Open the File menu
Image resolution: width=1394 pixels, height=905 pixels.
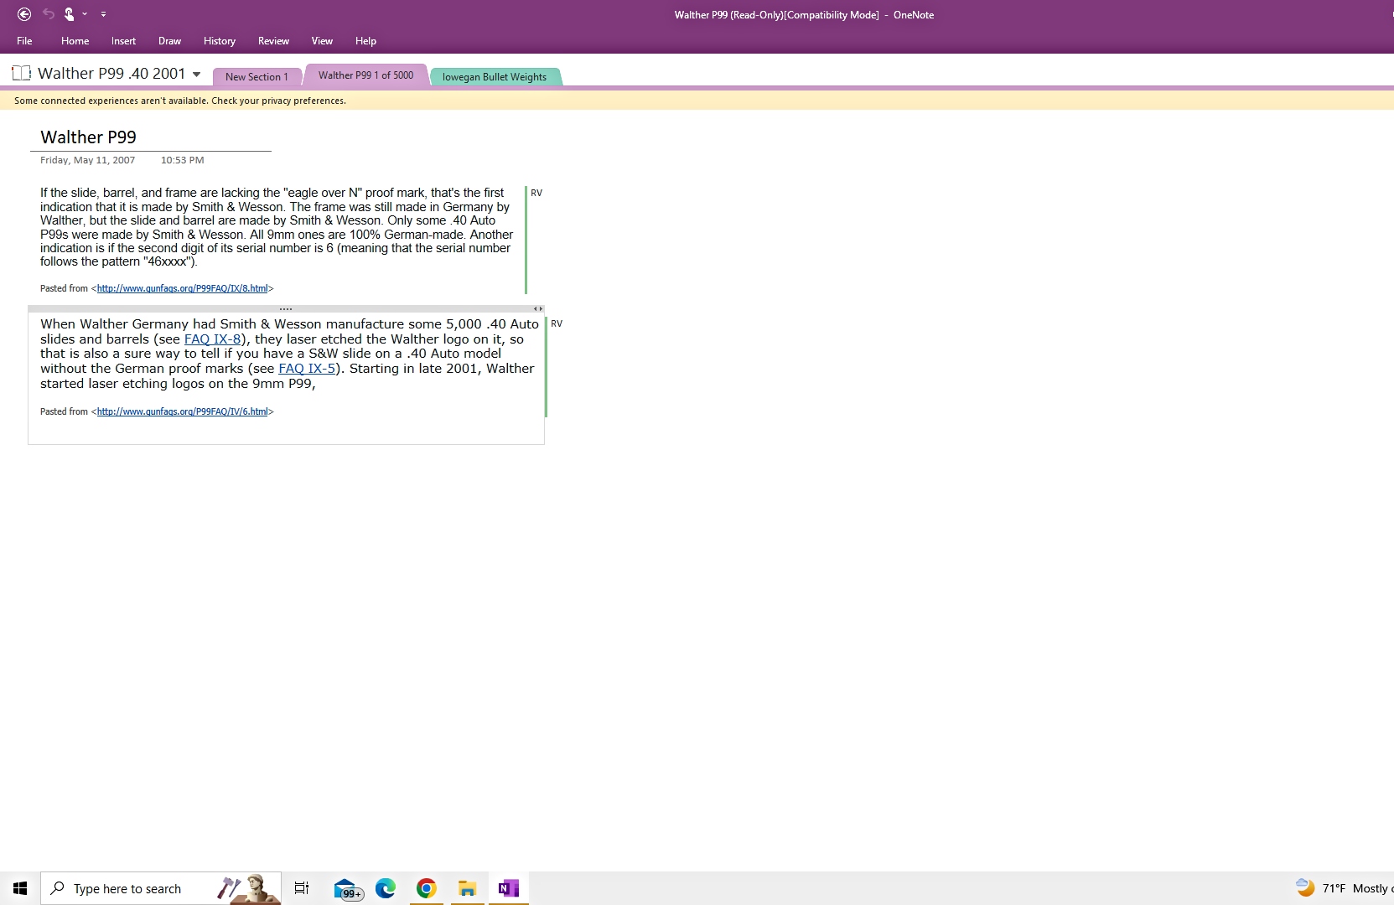24,41
